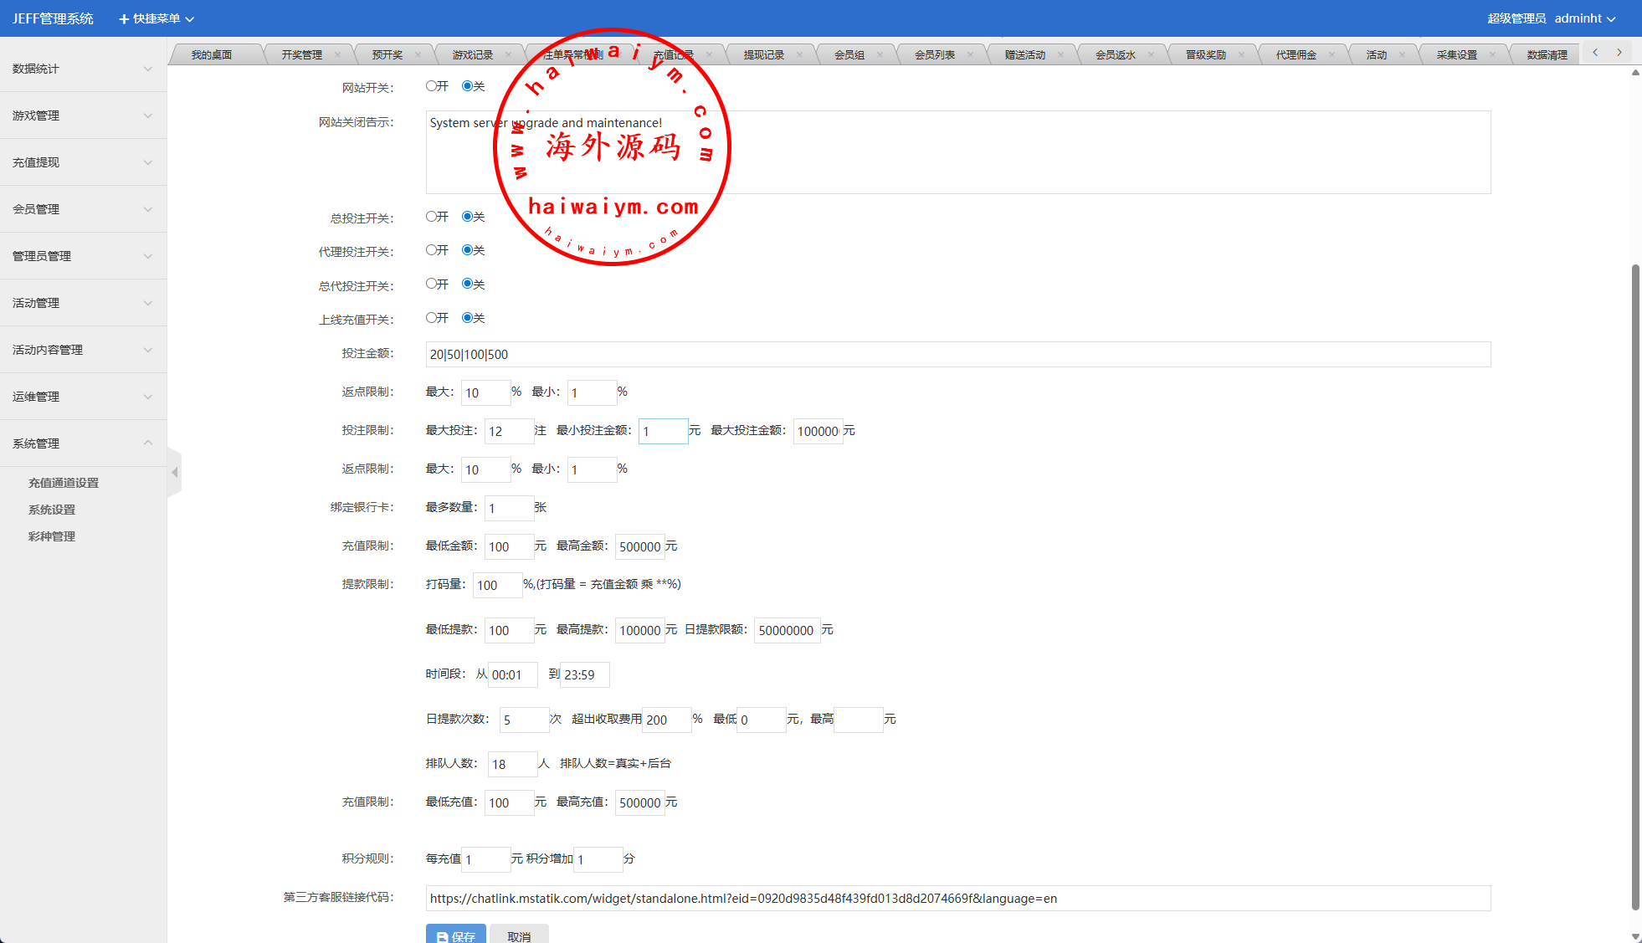
Task: Click the 保存 save button
Action: (x=455, y=935)
